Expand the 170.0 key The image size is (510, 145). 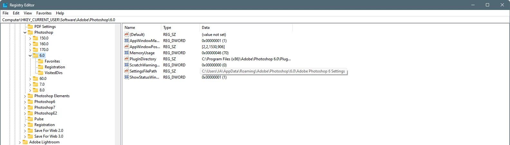coord(30,50)
